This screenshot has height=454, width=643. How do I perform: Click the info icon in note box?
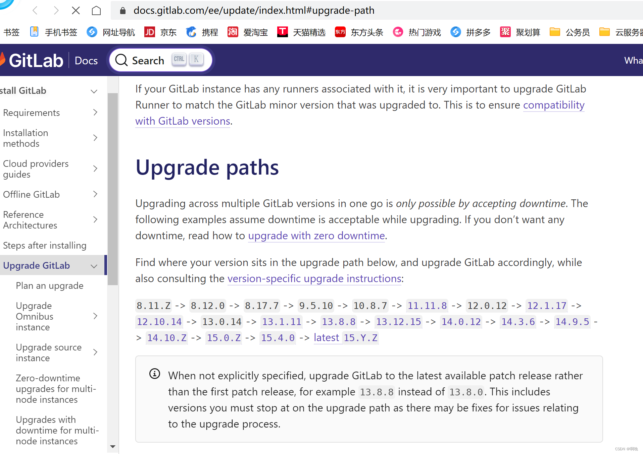pos(155,374)
